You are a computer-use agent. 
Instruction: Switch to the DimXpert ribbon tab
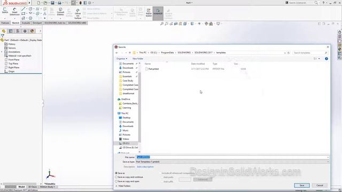click(x=37, y=23)
